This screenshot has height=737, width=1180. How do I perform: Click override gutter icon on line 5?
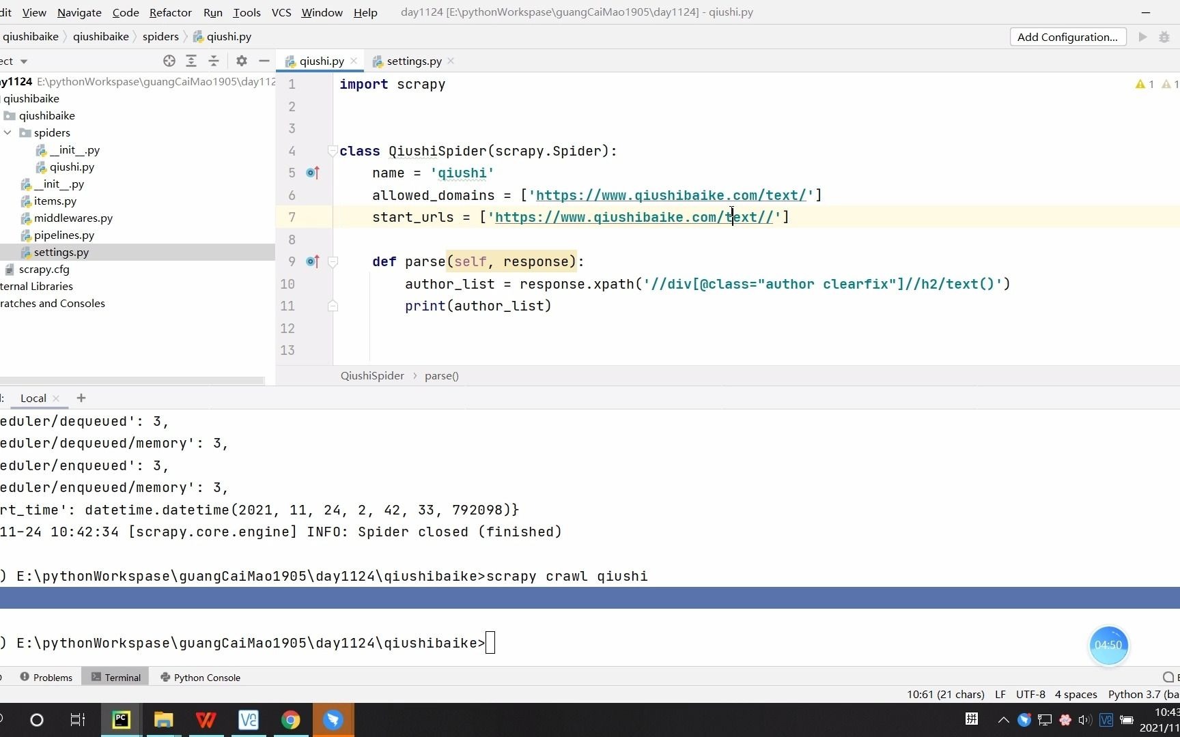[313, 173]
